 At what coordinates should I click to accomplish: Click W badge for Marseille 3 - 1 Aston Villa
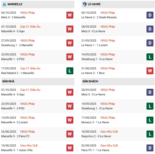point(70,148)
